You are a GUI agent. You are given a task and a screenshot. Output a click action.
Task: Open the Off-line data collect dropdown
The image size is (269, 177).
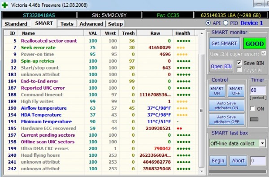click(x=262, y=143)
